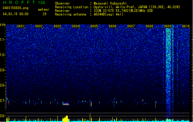Click the Receiving Location label
This screenshot has height=122, width=193.
click(71, 7)
